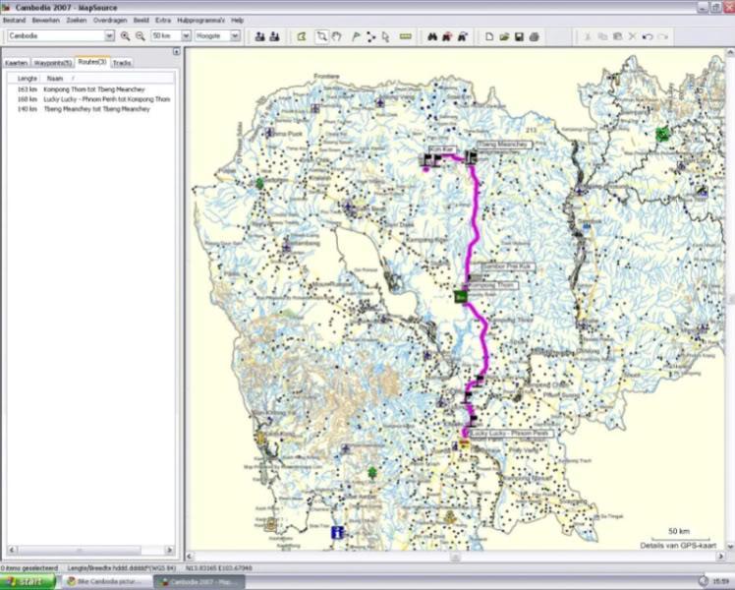The height and width of the screenshot is (590, 735).
Task: Select the arrow pointer tool
Action: (386, 36)
